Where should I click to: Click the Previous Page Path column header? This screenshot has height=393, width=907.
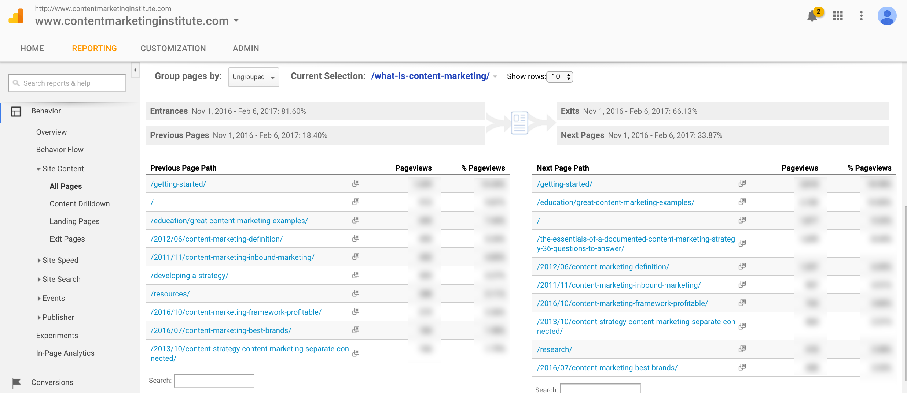(183, 168)
